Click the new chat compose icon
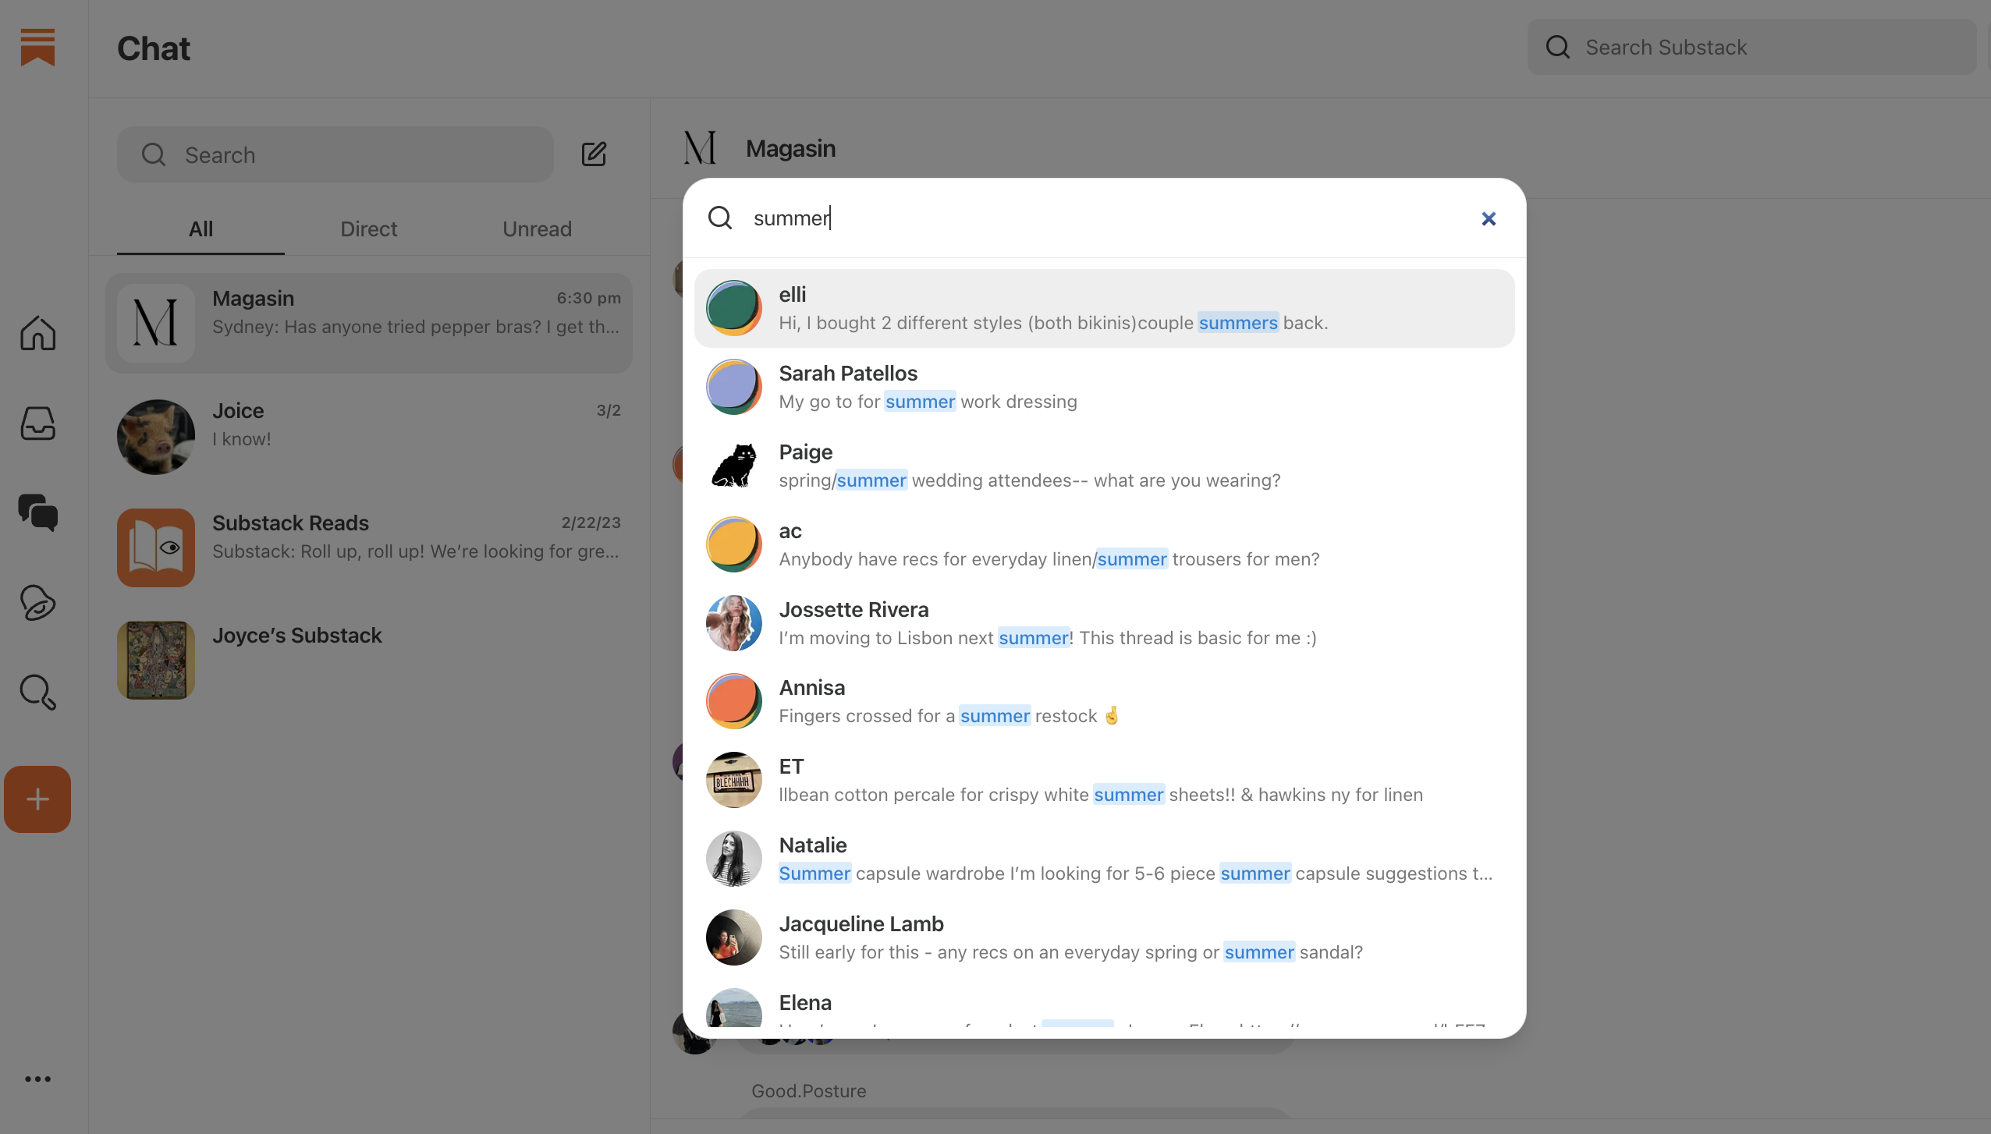Viewport: 1991px width, 1134px height. (x=594, y=154)
